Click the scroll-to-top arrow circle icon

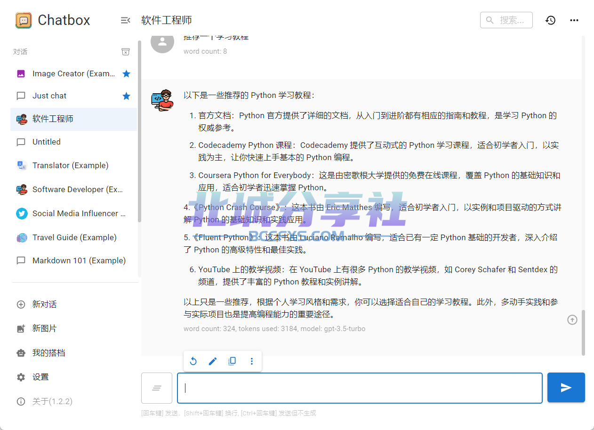click(572, 320)
